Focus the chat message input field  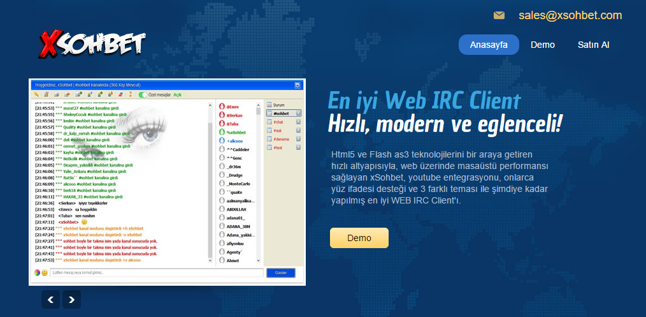(x=157, y=272)
